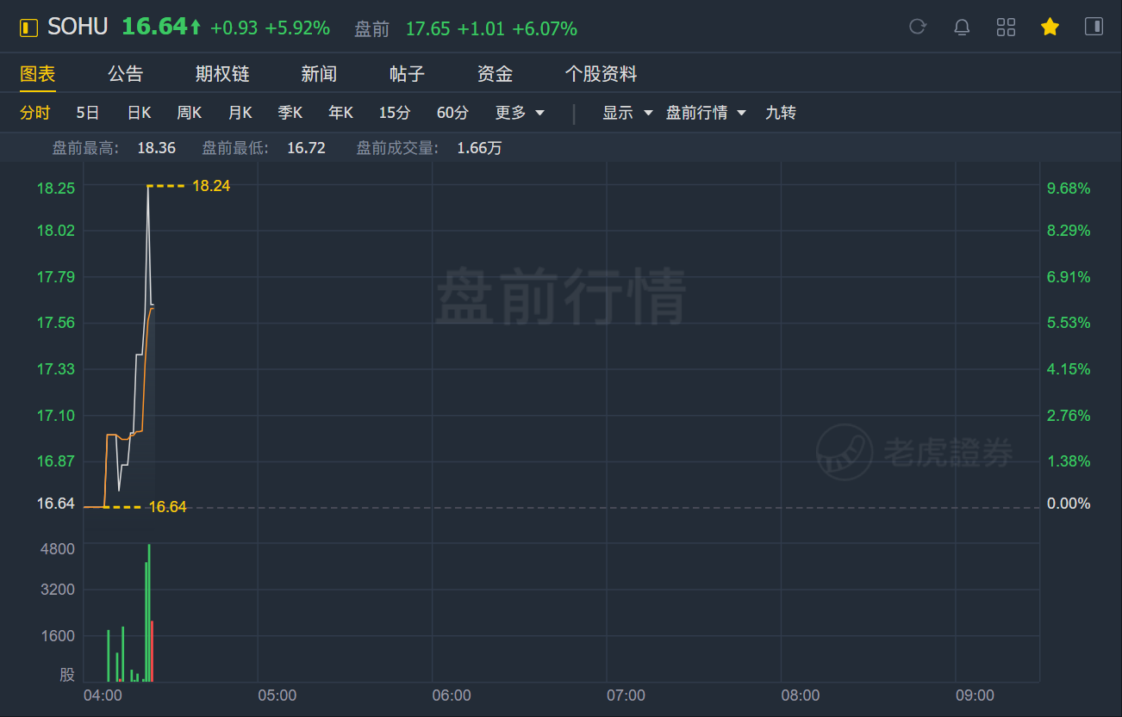Open the 公告 tab
The image size is (1122, 717).
tap(126, 74)
